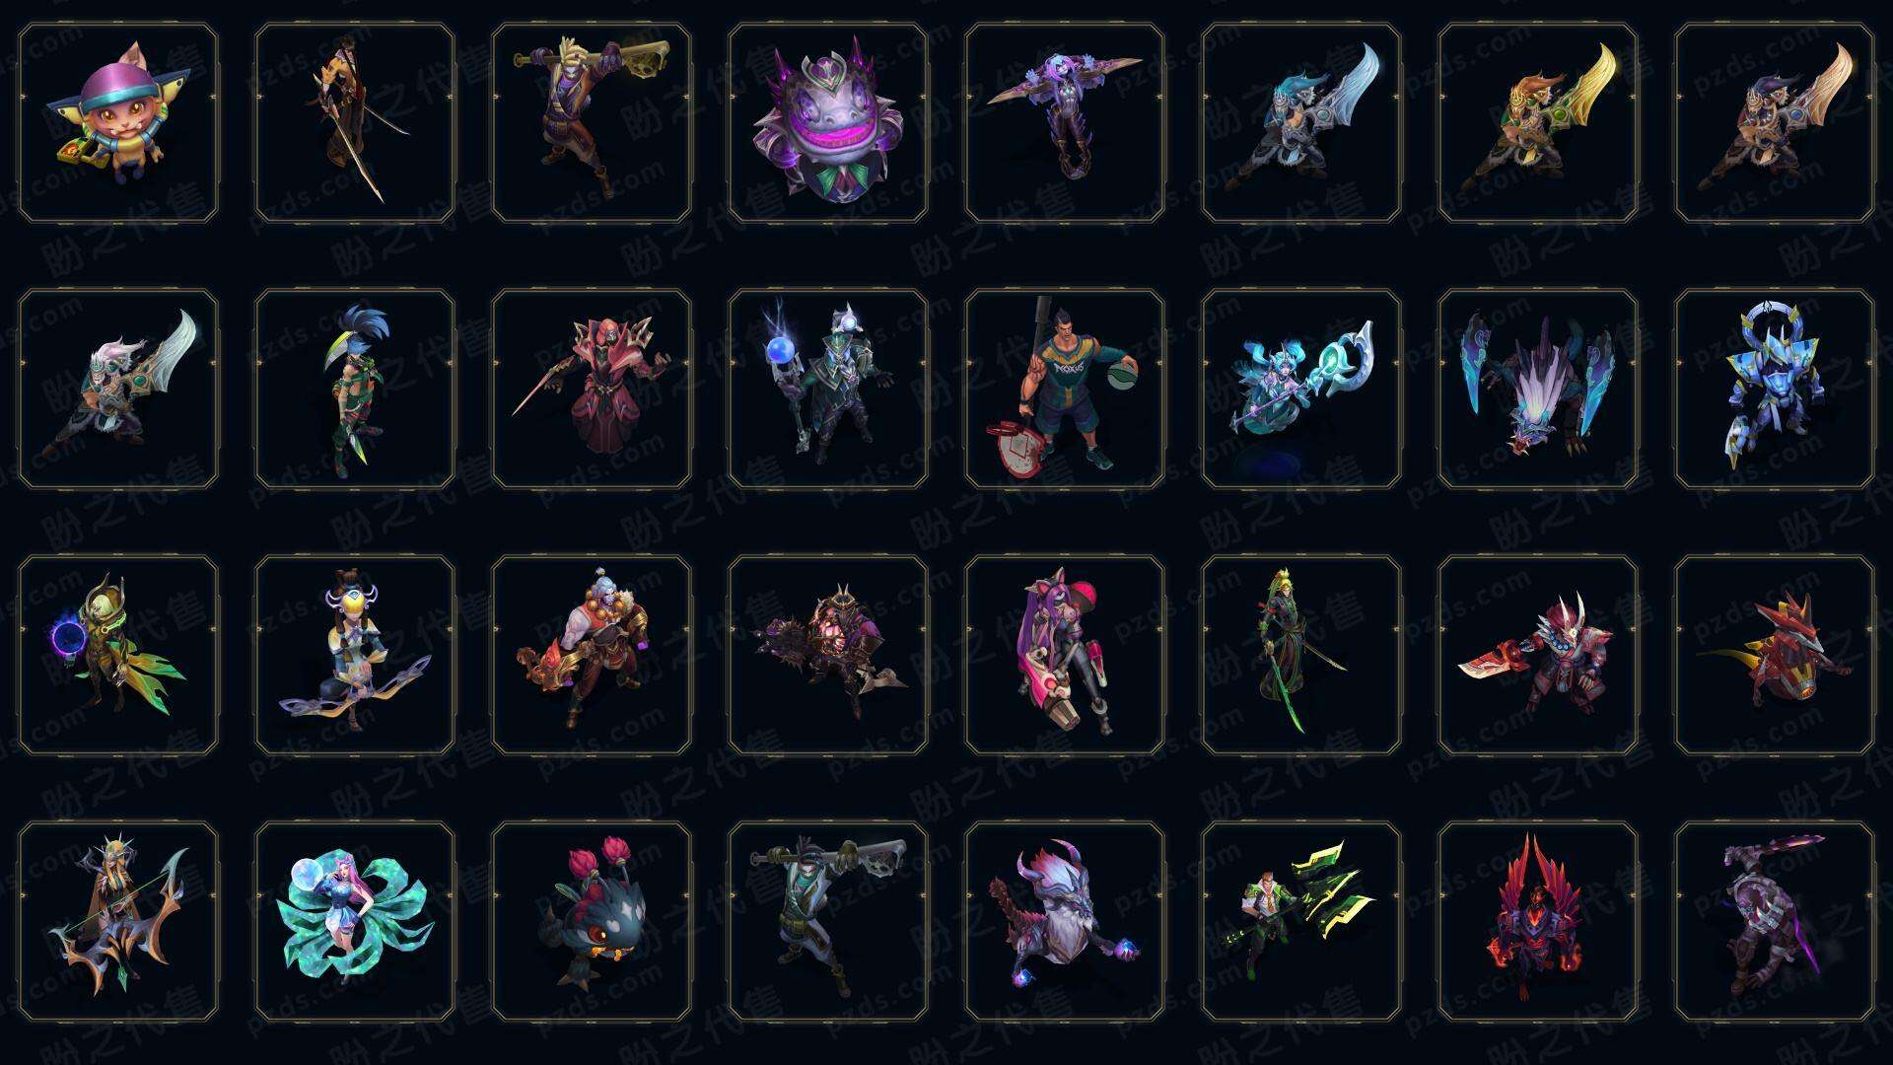Select the blue and white mech robot

point(1775,389)
